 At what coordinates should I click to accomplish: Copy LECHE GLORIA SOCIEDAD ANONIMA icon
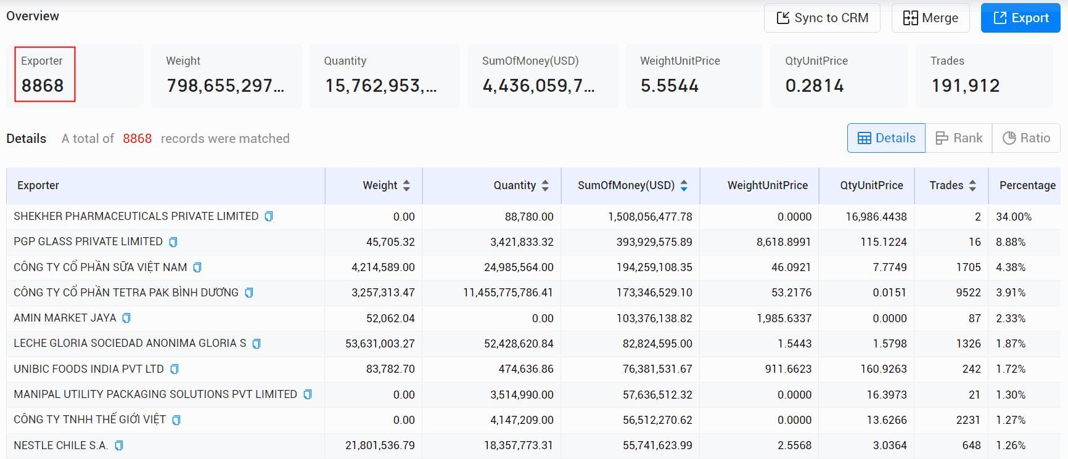(257, 343)
